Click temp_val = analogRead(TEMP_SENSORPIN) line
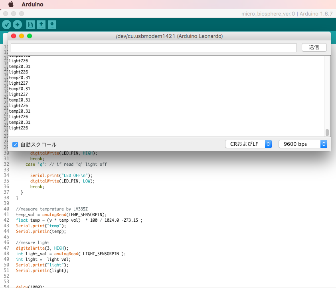Image resolution: width=336 pixels, height=288 pixels. pos(61,215)
